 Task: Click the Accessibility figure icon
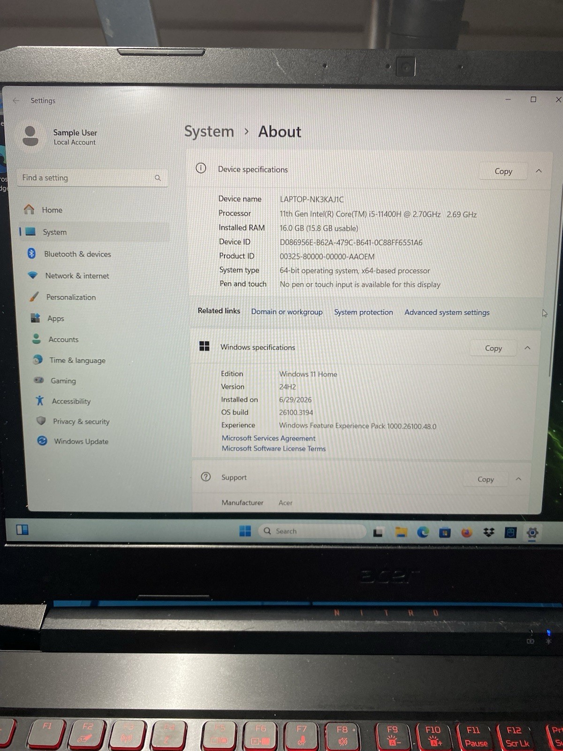(x=40, y=400)
